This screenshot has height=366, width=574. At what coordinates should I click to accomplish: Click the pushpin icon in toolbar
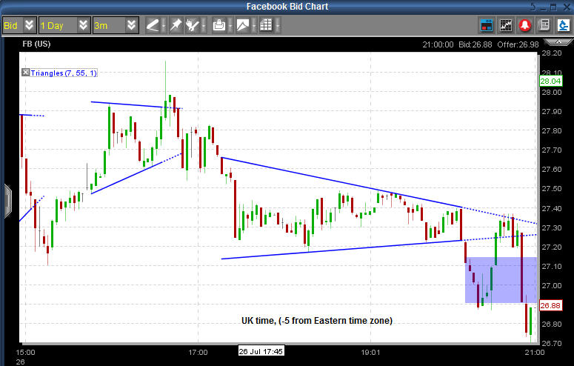pyautogui.click(x=176, y=25)
